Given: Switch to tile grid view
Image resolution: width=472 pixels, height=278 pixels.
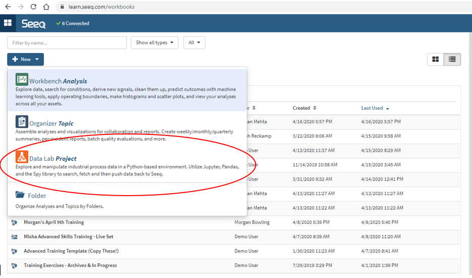Looking at the screenshot, I should [436, 60].
